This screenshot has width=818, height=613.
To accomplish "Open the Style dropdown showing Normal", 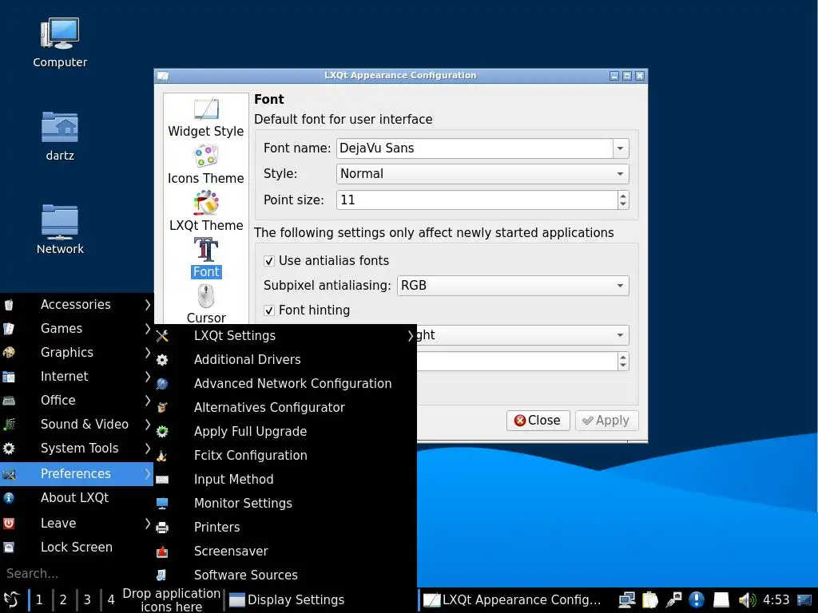I will pos(482,174).
